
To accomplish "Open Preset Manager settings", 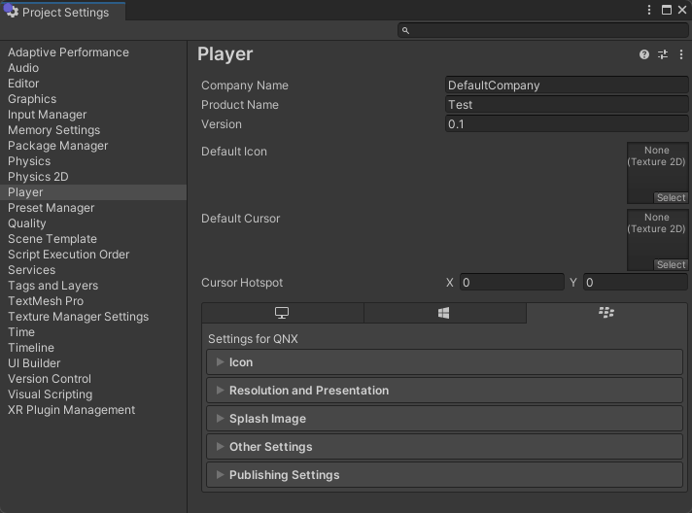I will point(93,208).
